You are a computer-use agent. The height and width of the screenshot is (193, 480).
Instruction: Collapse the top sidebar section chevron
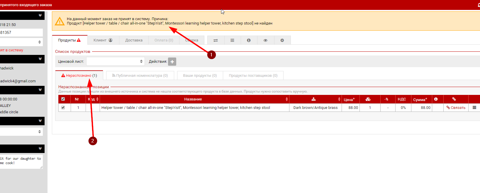click(40, 15)
